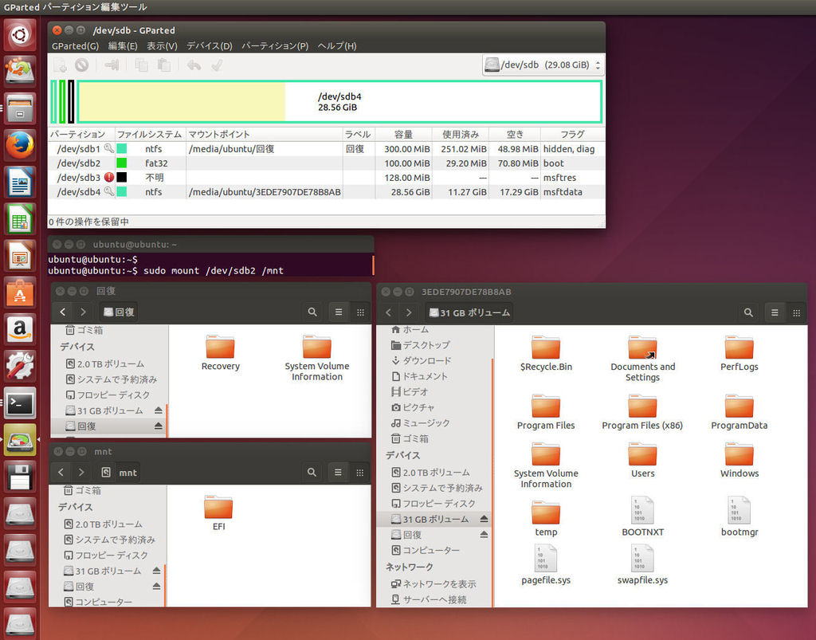Open the /dev/sdb device selector dropdown

[543, 65]
